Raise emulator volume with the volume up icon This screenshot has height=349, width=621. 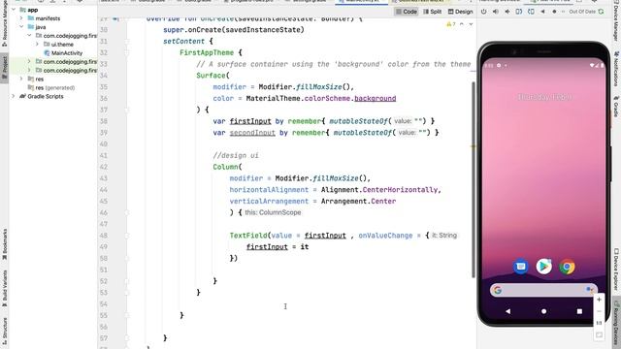coord(496,12)
